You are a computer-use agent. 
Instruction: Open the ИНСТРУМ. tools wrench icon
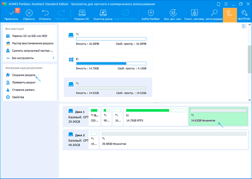point(244,13)
